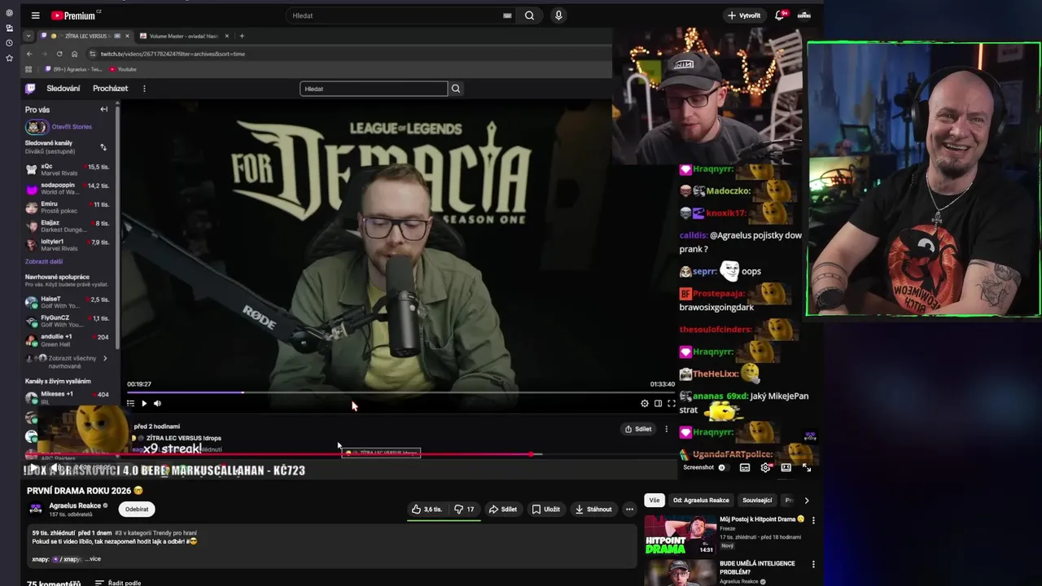The image size is (1042, 586).
Task: Select Emiru channel in followed list
Action: click(68, 207)
